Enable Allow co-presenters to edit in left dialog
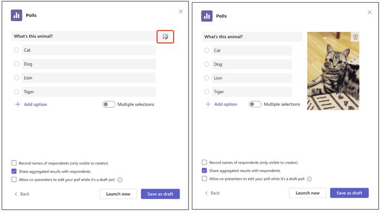 pos(14,179)
